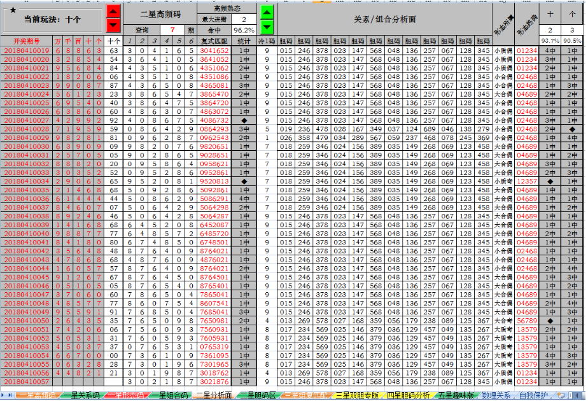Open the 数理关系 sheet tab
The width and height of the screenshot is (588, 401).
coord(496,395)
